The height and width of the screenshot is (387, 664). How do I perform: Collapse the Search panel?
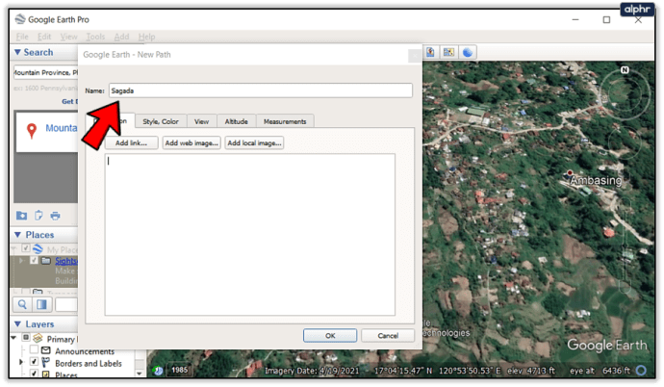pyautogui.click(x=17, y=52)
